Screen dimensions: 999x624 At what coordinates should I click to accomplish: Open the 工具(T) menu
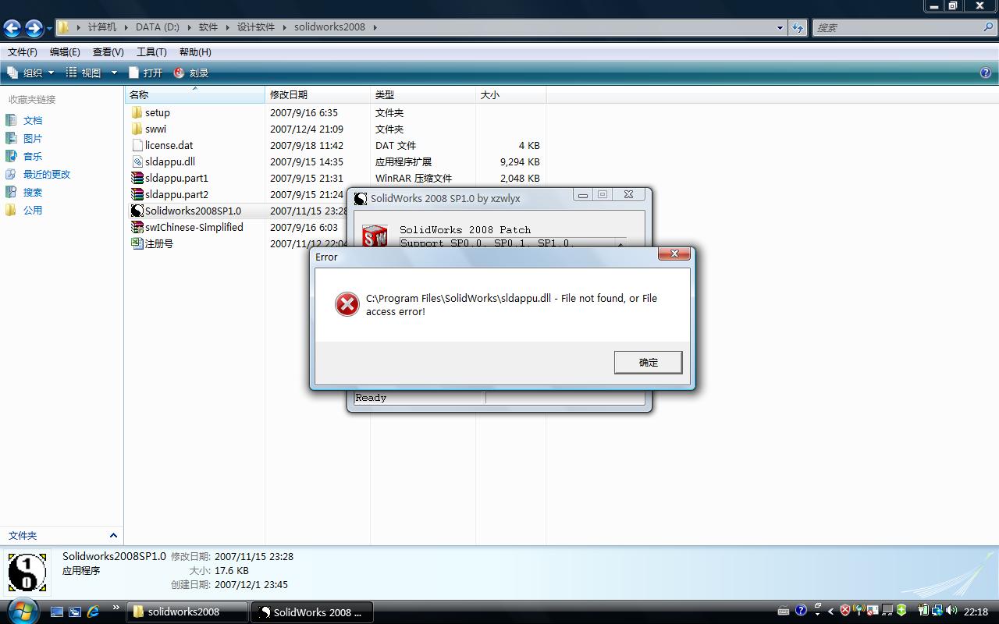pyautogui.click(x=151, y=52)
